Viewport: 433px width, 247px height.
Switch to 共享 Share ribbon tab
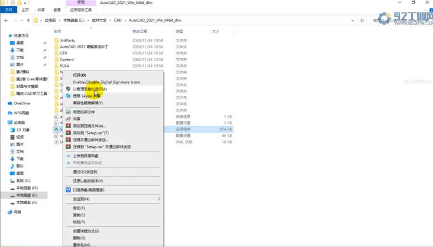tap(41, 10)
